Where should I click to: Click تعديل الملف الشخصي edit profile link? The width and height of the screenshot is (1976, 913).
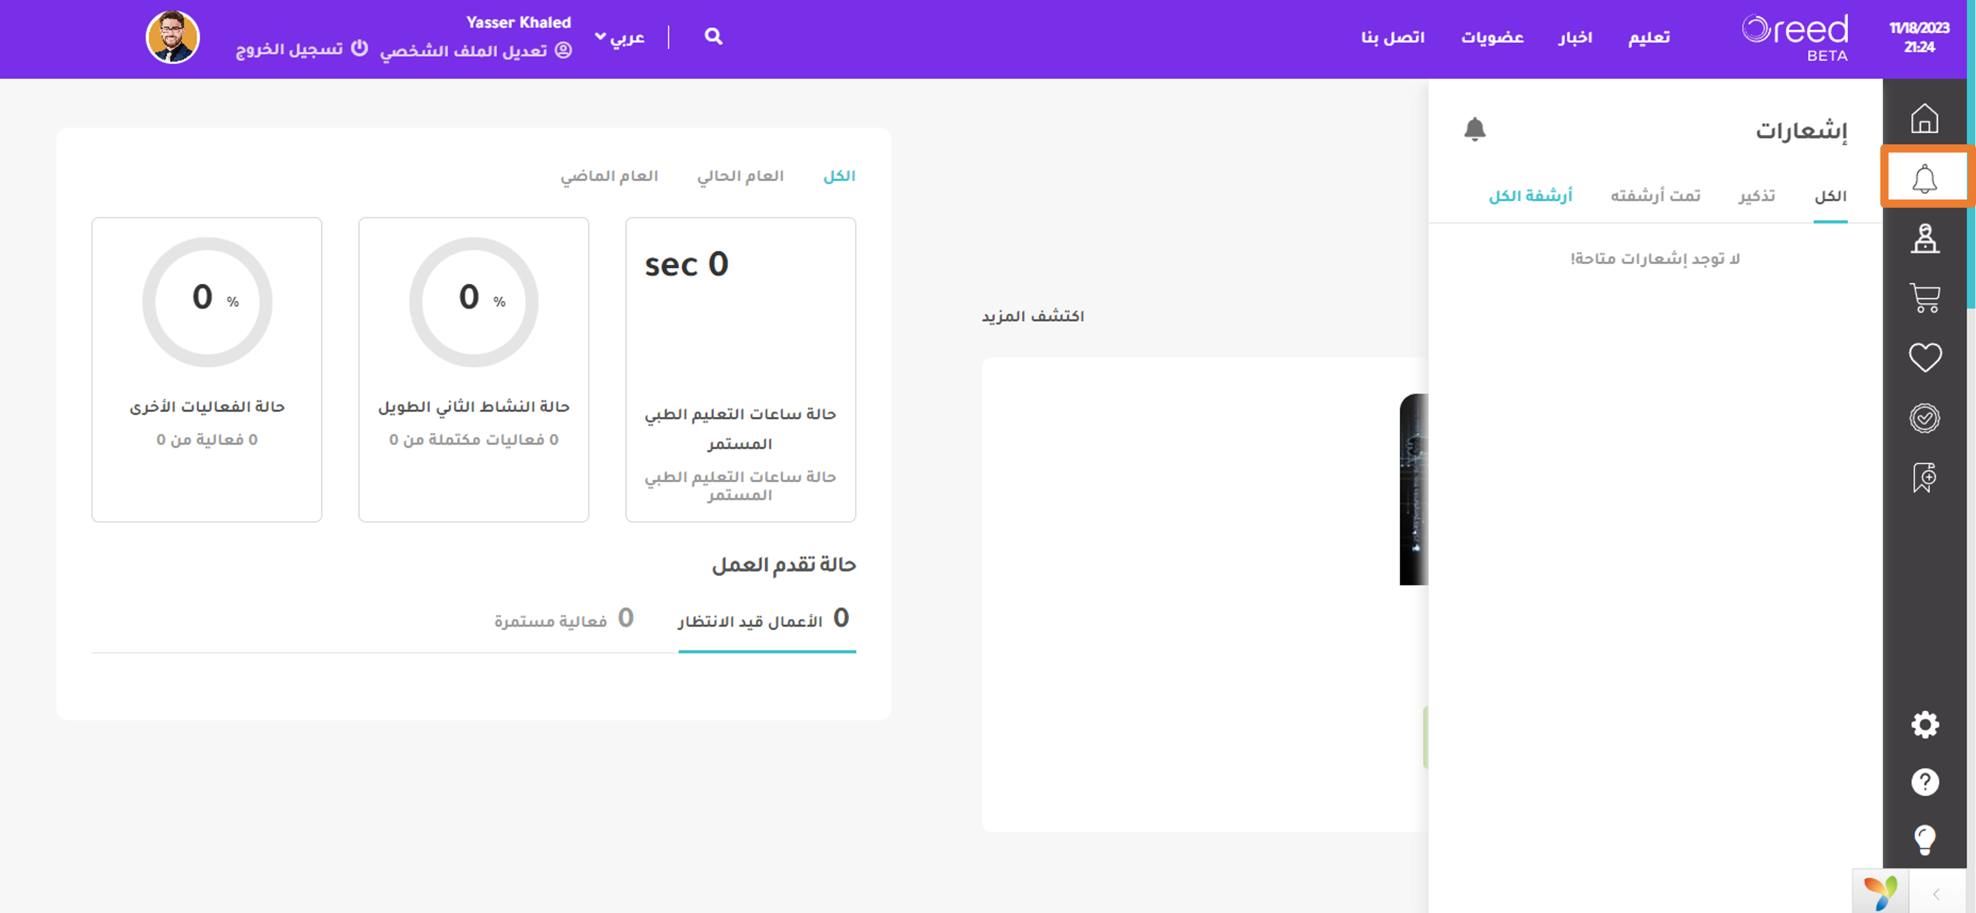[x=477, y=50]
